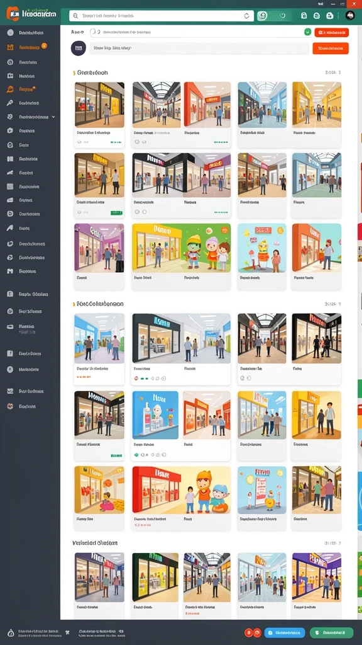Toggle the green switch beside search bar
The height and width of the screenshot is (645, 362).
coord(274,16)
